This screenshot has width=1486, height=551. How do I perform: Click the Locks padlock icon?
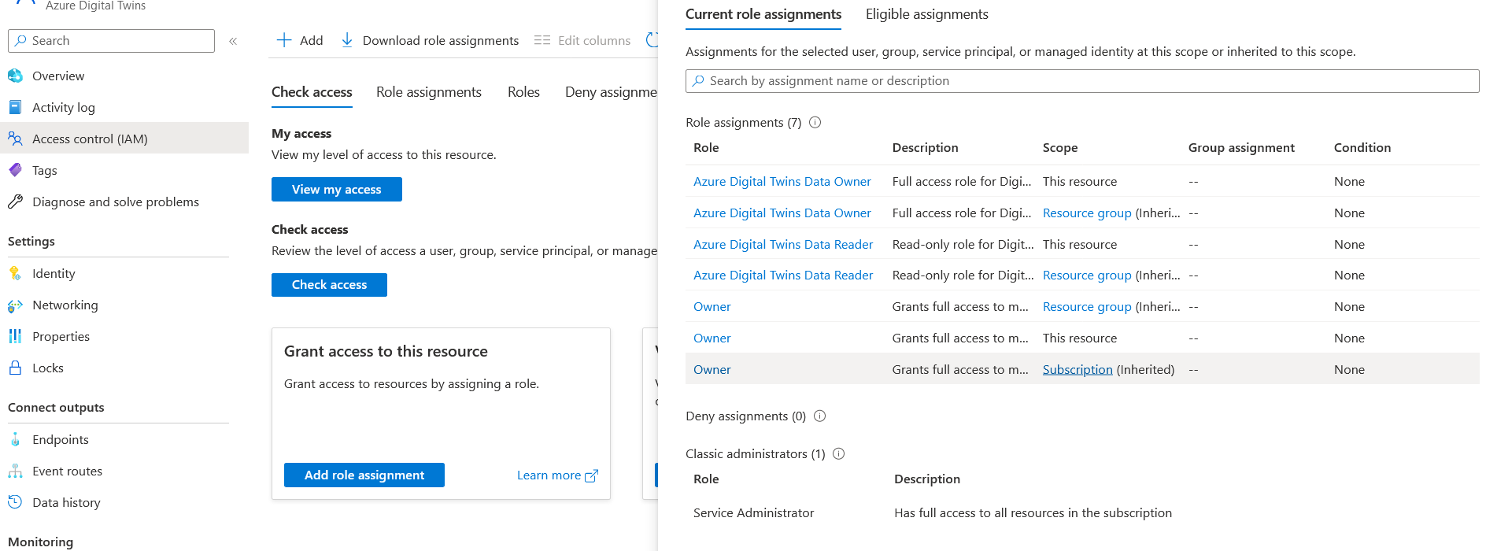[15, 368]
